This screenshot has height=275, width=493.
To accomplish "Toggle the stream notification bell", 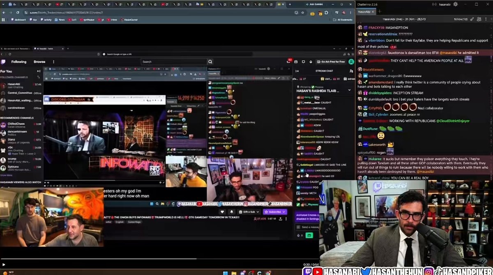I will [x=231, y=212].
